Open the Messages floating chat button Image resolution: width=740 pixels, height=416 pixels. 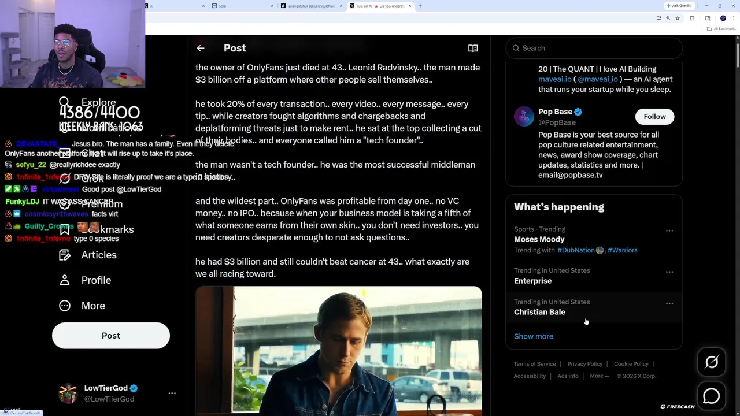pyautogui.click(x=712, y=396)
